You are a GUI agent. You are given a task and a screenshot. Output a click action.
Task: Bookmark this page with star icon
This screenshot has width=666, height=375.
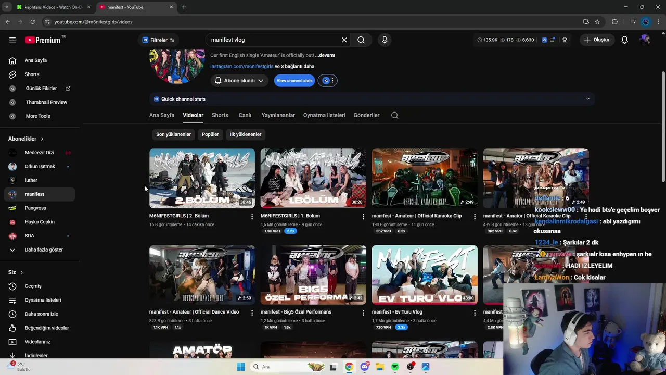(x=597, y=22)
